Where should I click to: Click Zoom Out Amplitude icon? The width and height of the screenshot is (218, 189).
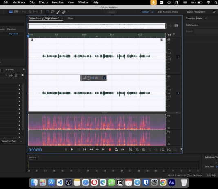[x=137, y=150]
